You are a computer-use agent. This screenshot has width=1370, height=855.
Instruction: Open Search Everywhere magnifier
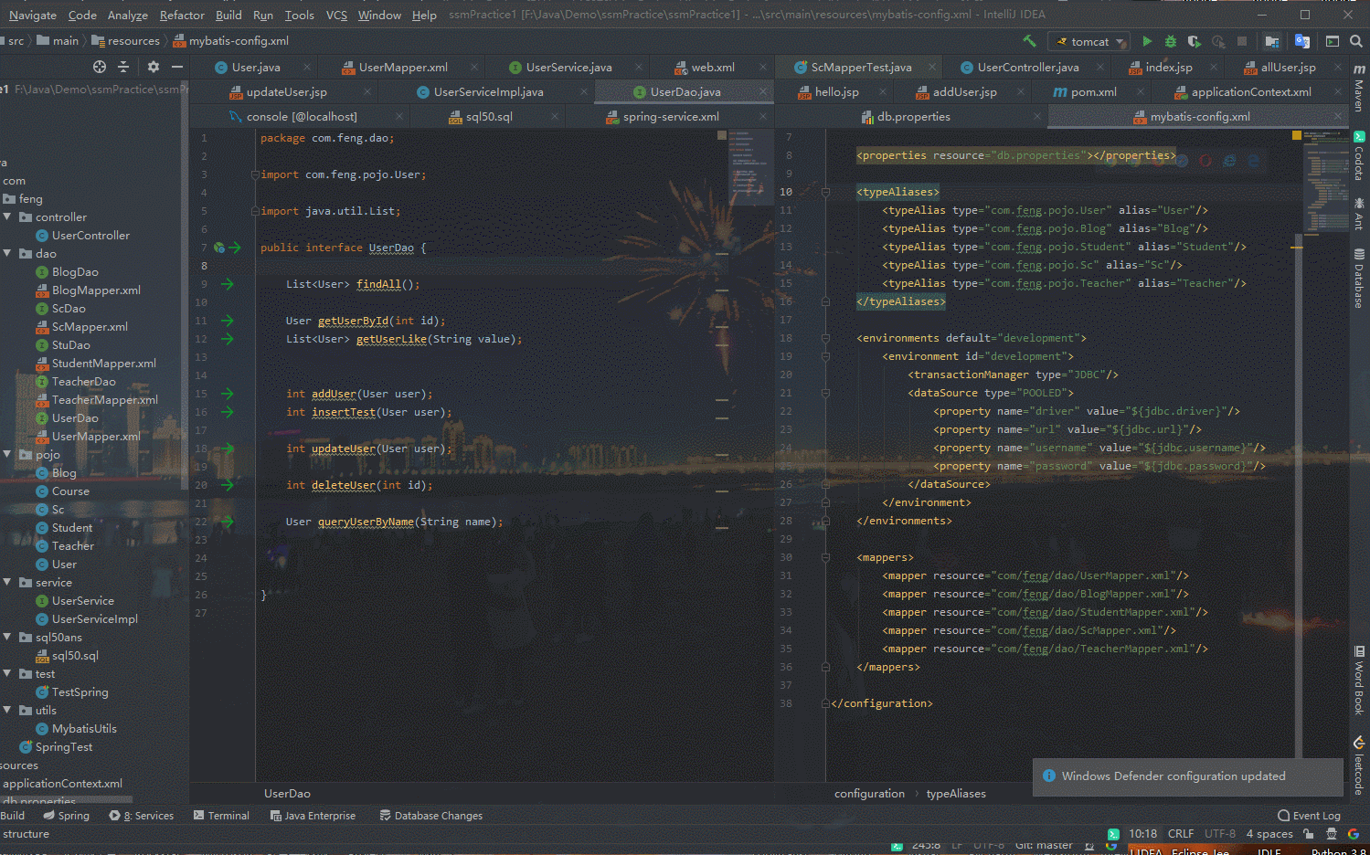(1356, 41)
